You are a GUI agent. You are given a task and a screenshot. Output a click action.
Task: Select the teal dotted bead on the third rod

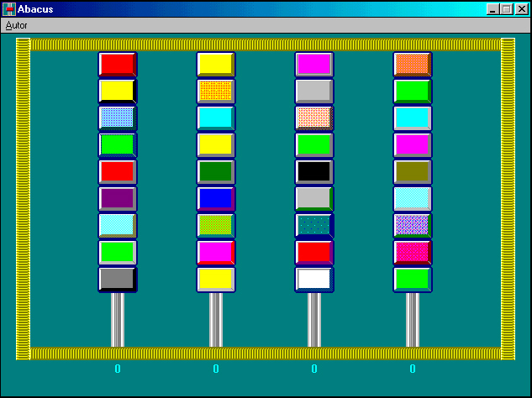(x=314, y=225)
